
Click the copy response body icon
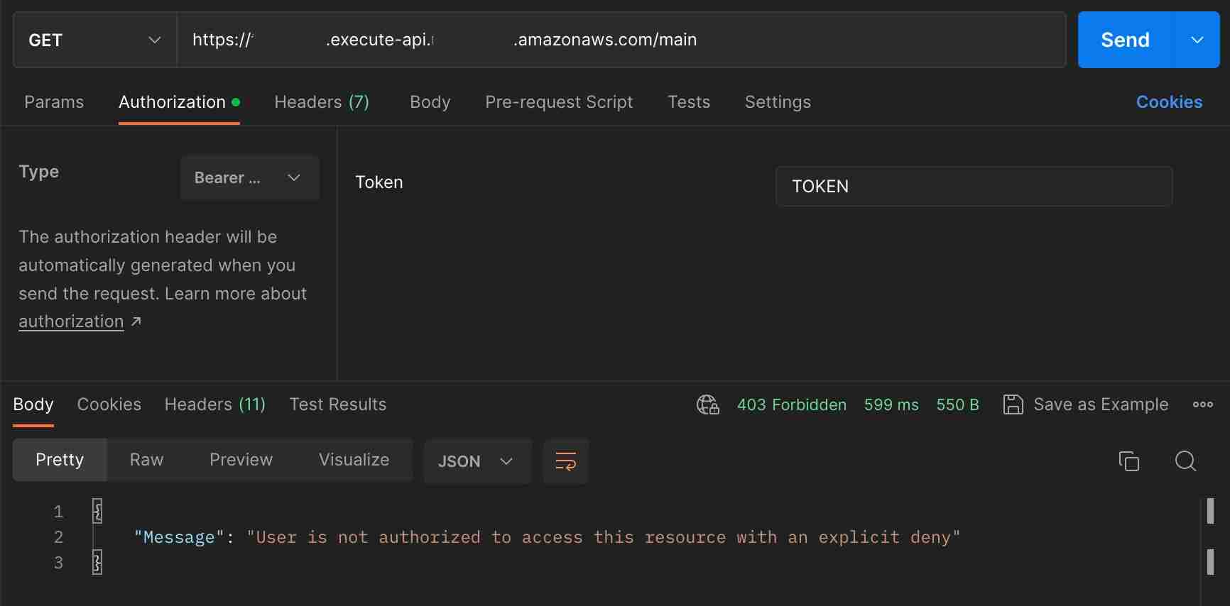click(1128, 461)
